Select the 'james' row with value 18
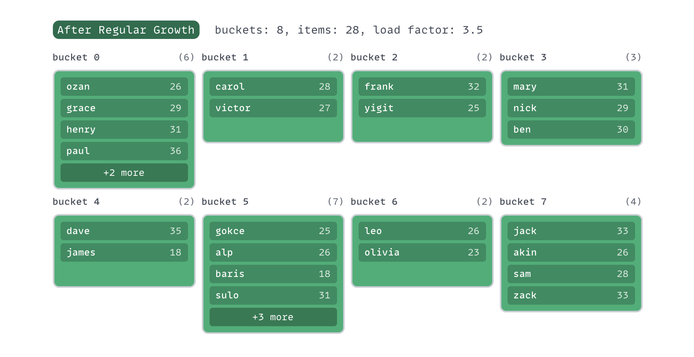694x357 pixels. (x=124, y=252)
